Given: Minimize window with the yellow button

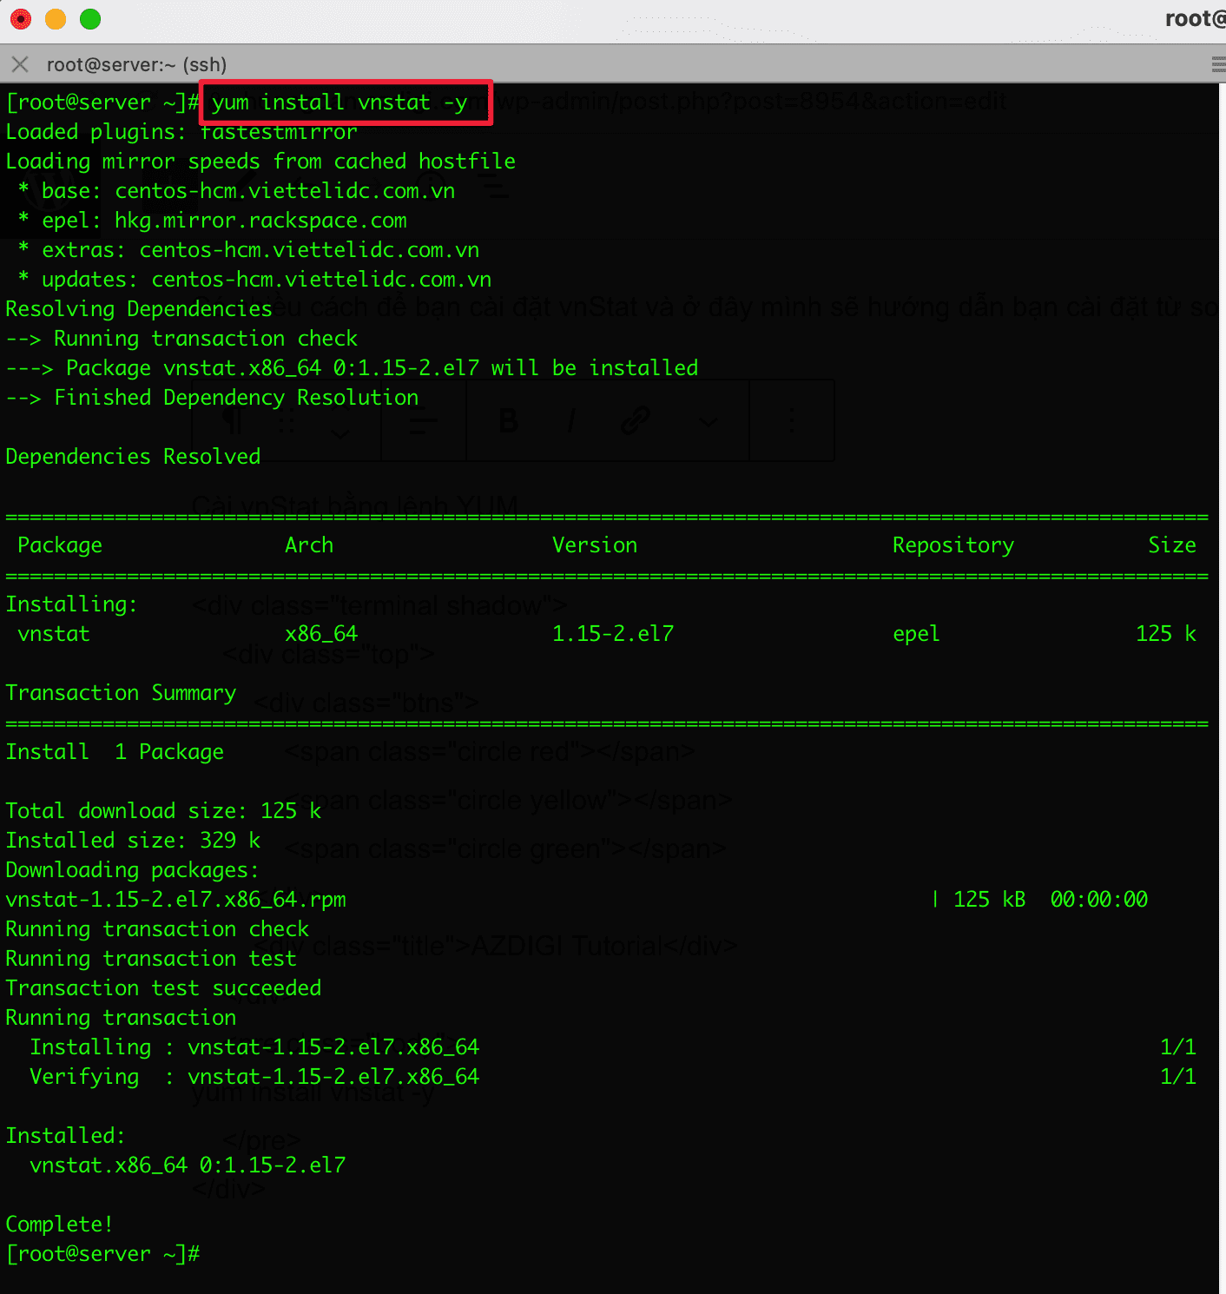Looking at the screenshot, I should (x=56, y=19).
